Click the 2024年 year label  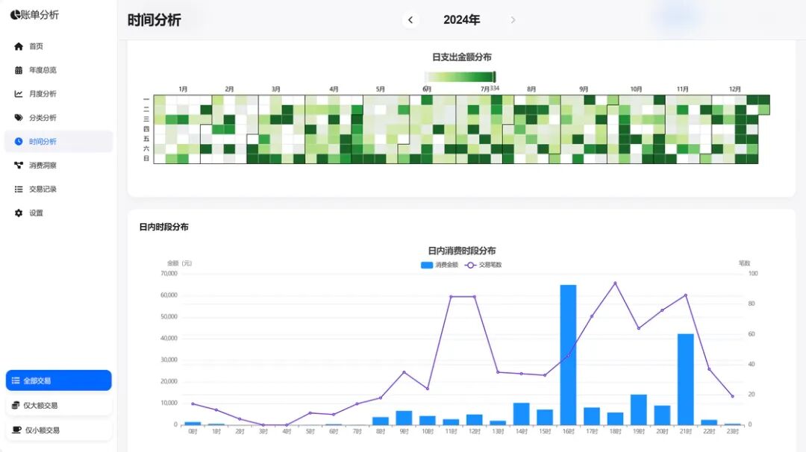[x=462, y=20]
